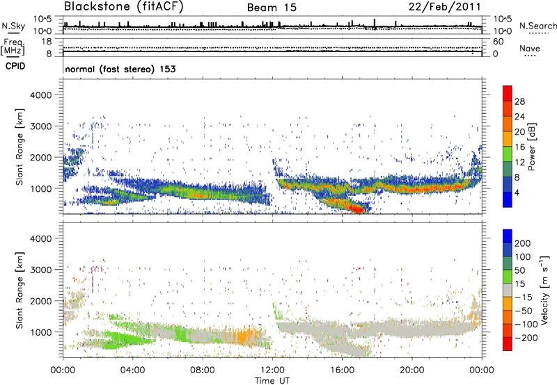The height and width of the screenshot is (385, 557).
Task: Click the text "normal (fast stereo) 153"
Action: coord(120,69)
